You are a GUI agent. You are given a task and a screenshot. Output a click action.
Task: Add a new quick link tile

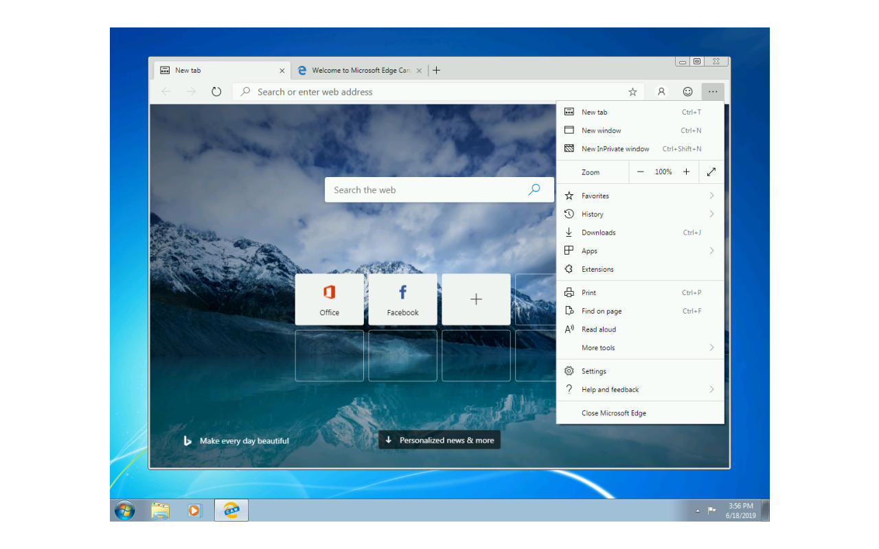point(476,299)
